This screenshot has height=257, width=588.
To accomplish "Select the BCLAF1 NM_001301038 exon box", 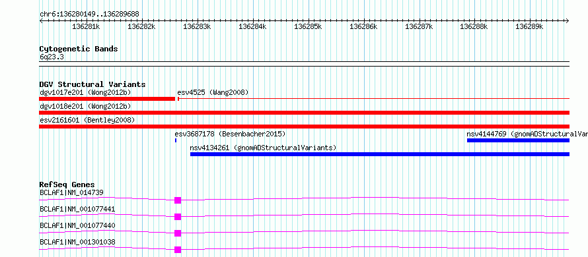I will pos(178,250).
